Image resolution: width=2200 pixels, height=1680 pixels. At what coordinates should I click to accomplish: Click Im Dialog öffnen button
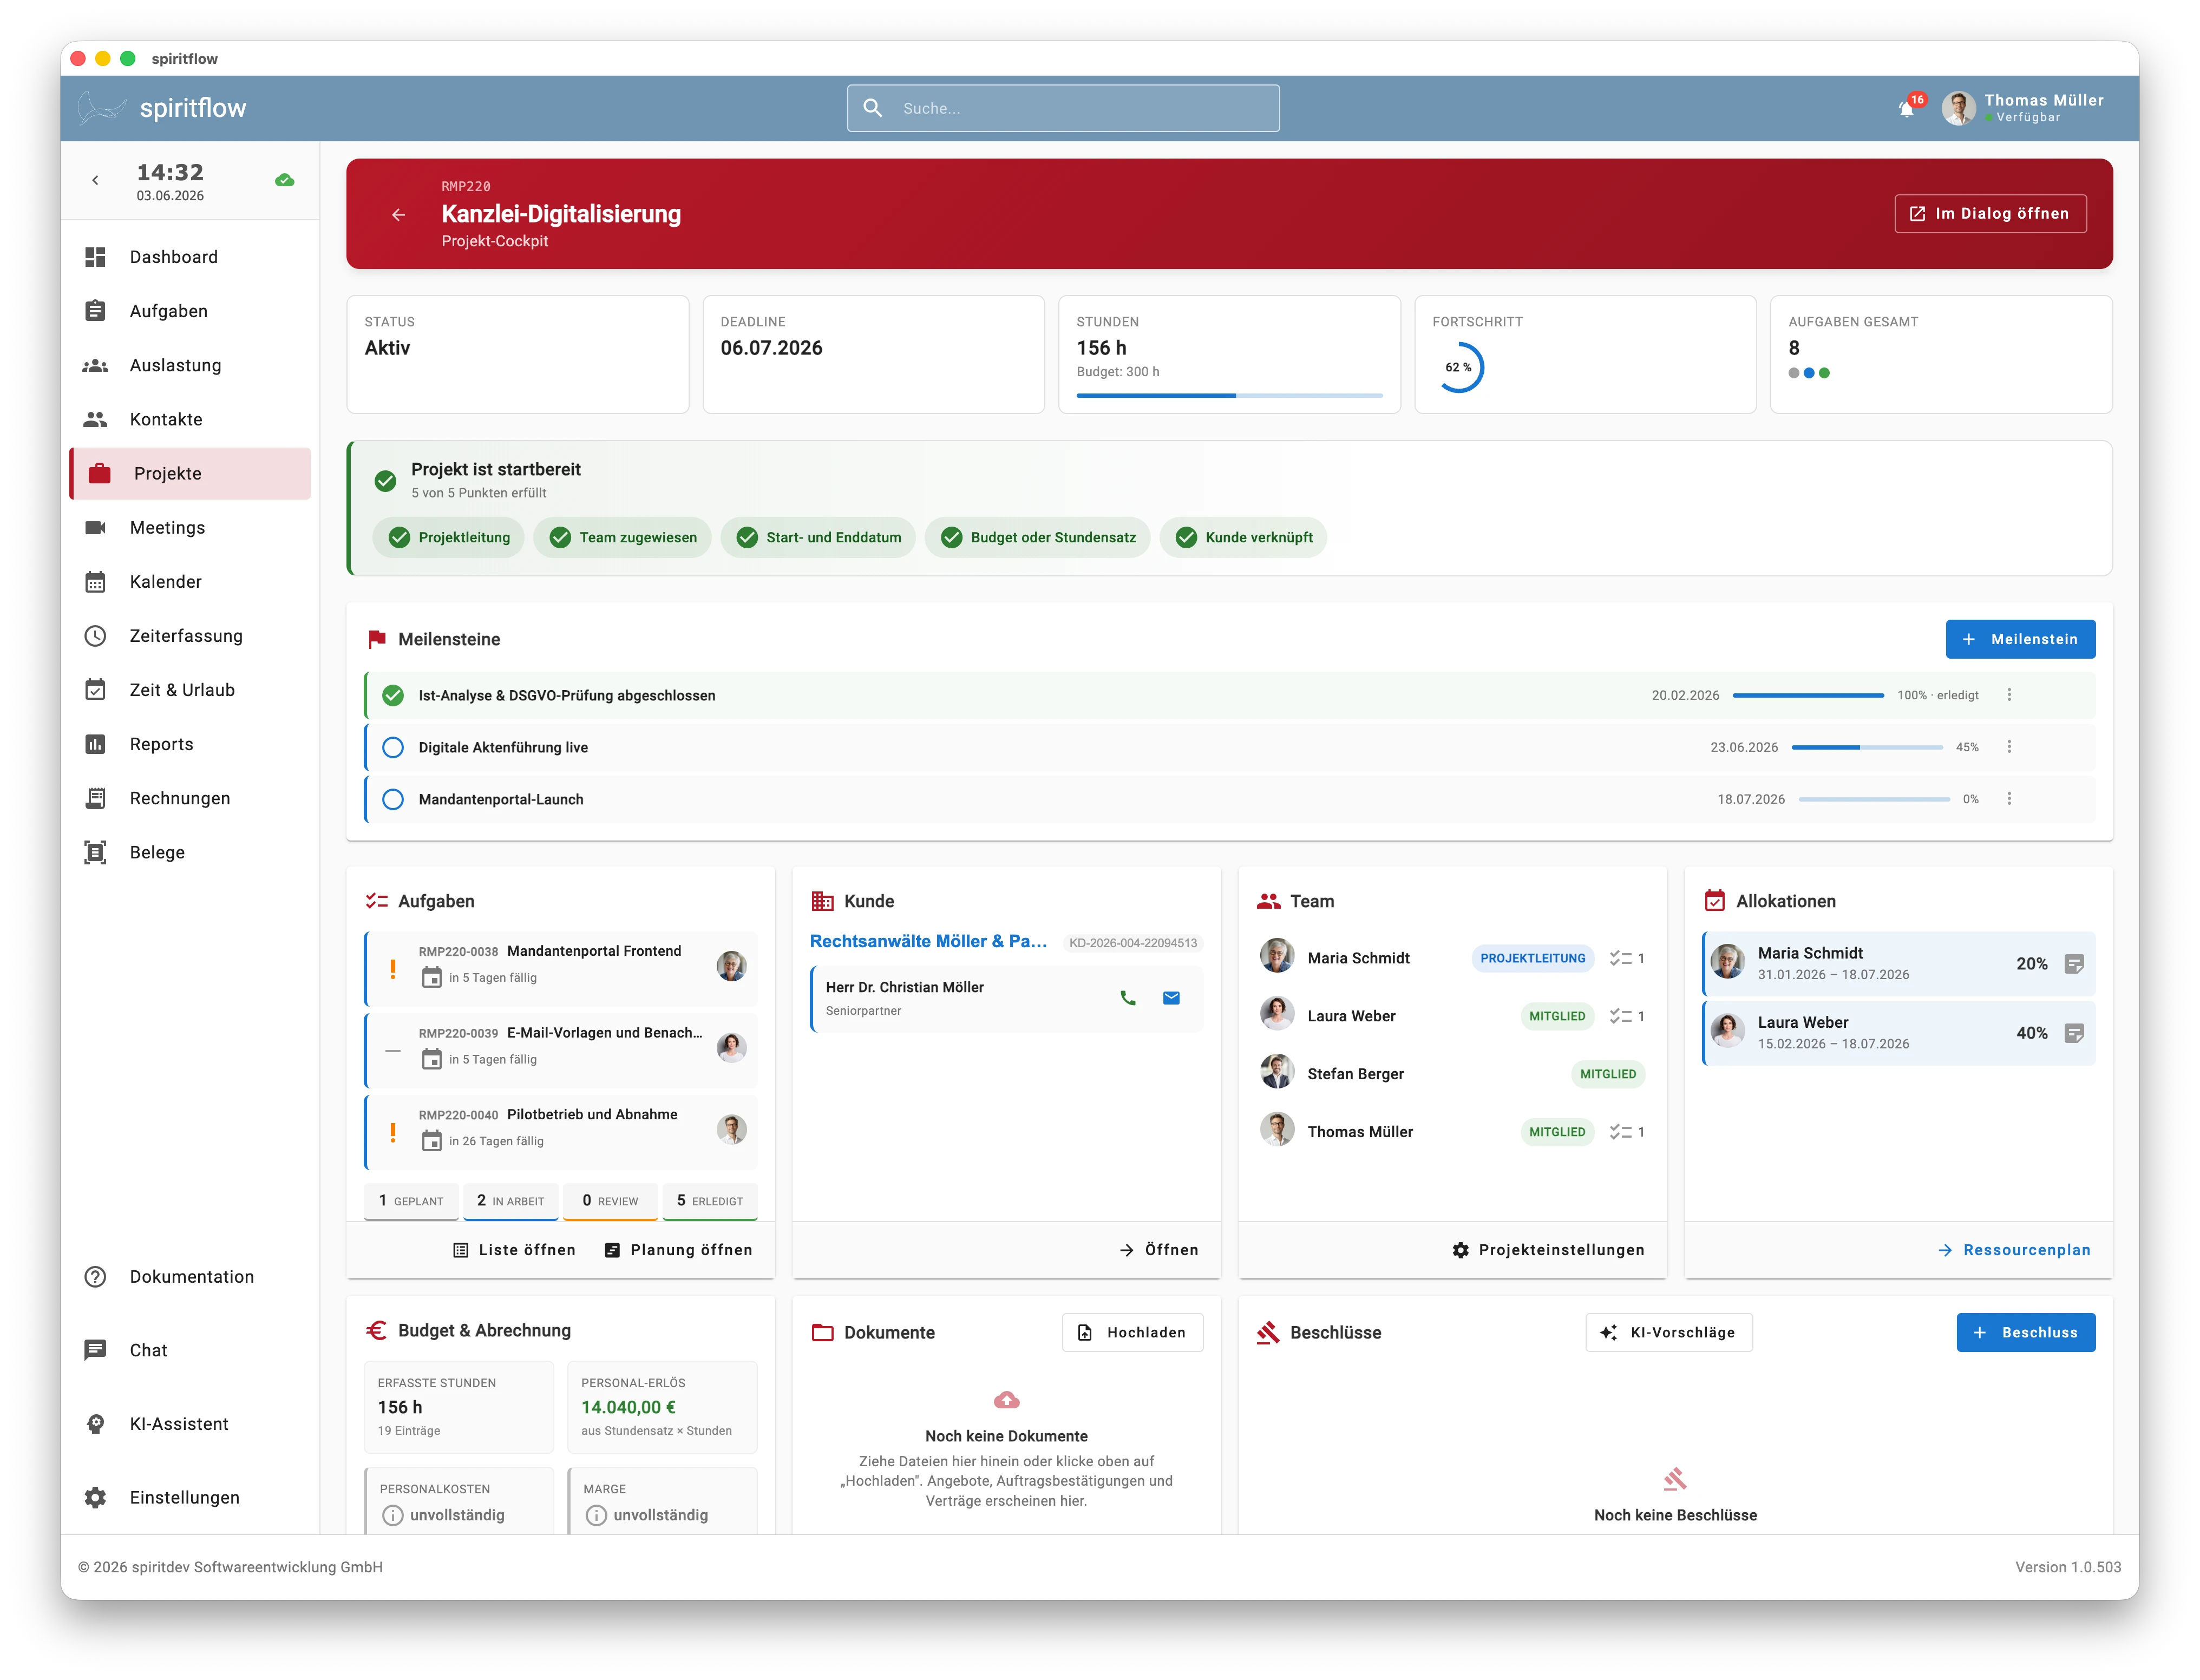click(1990, 214)
